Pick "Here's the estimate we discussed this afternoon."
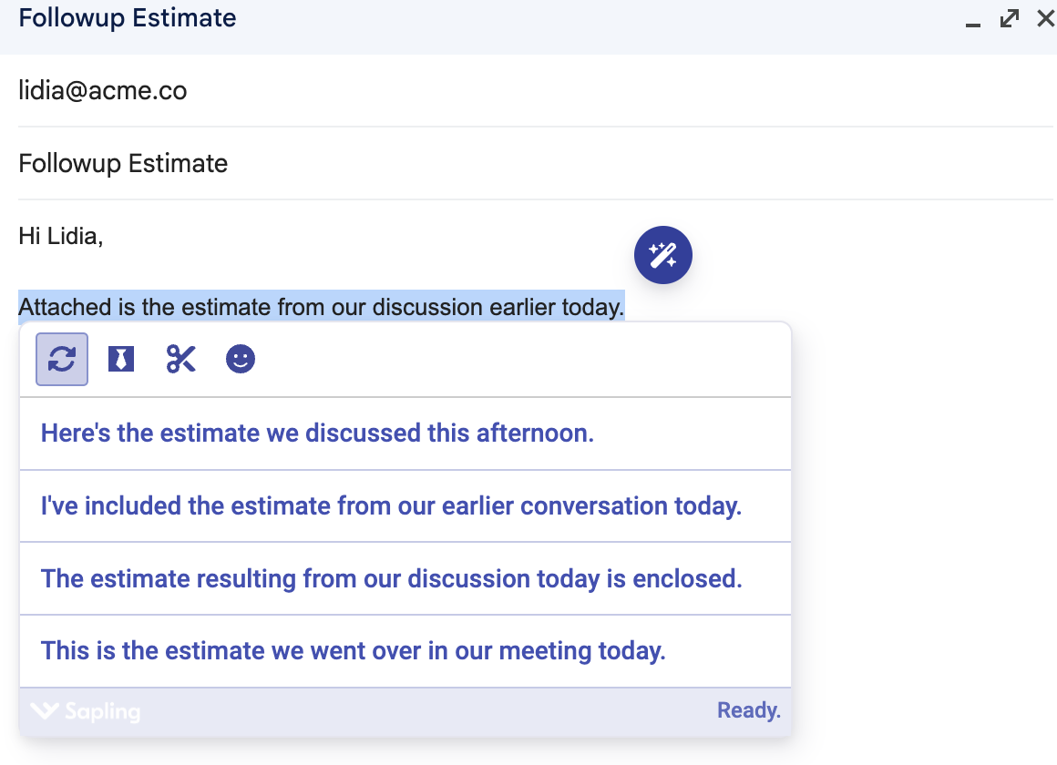 pos(317,433)
